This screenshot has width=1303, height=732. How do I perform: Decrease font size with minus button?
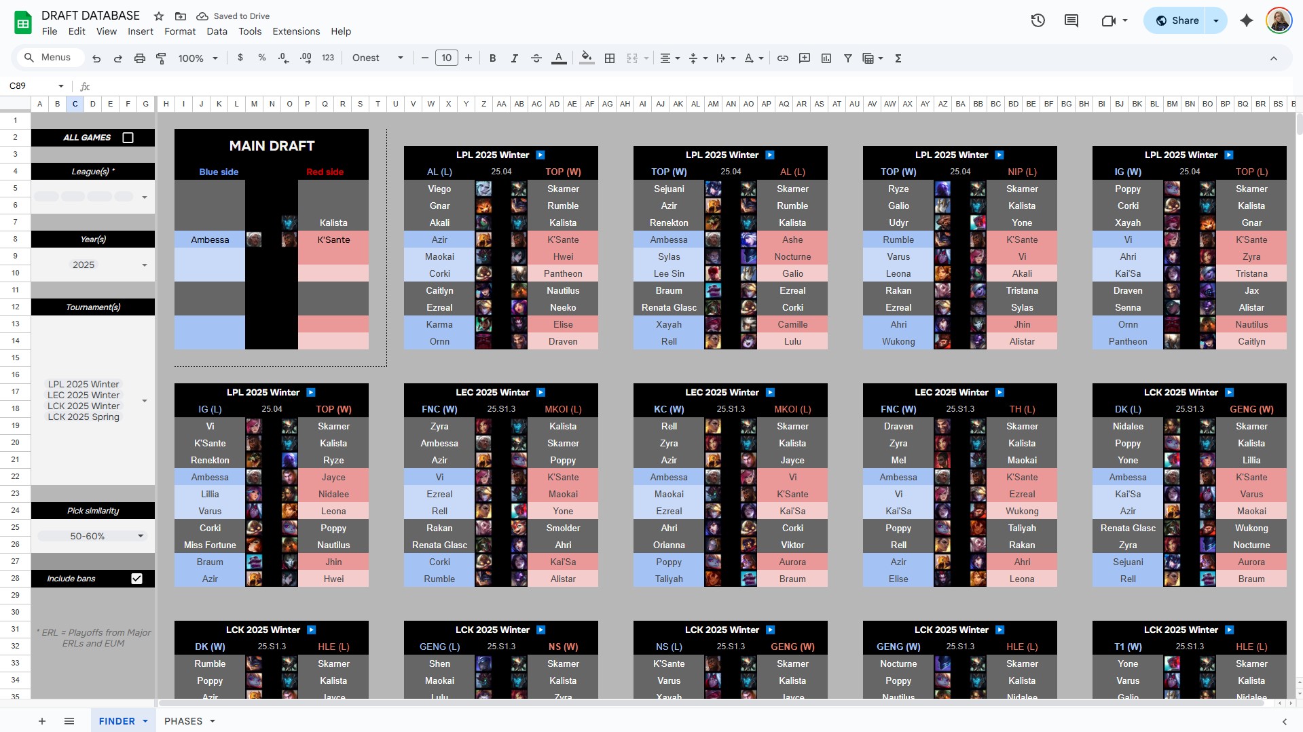coord(425,58)
